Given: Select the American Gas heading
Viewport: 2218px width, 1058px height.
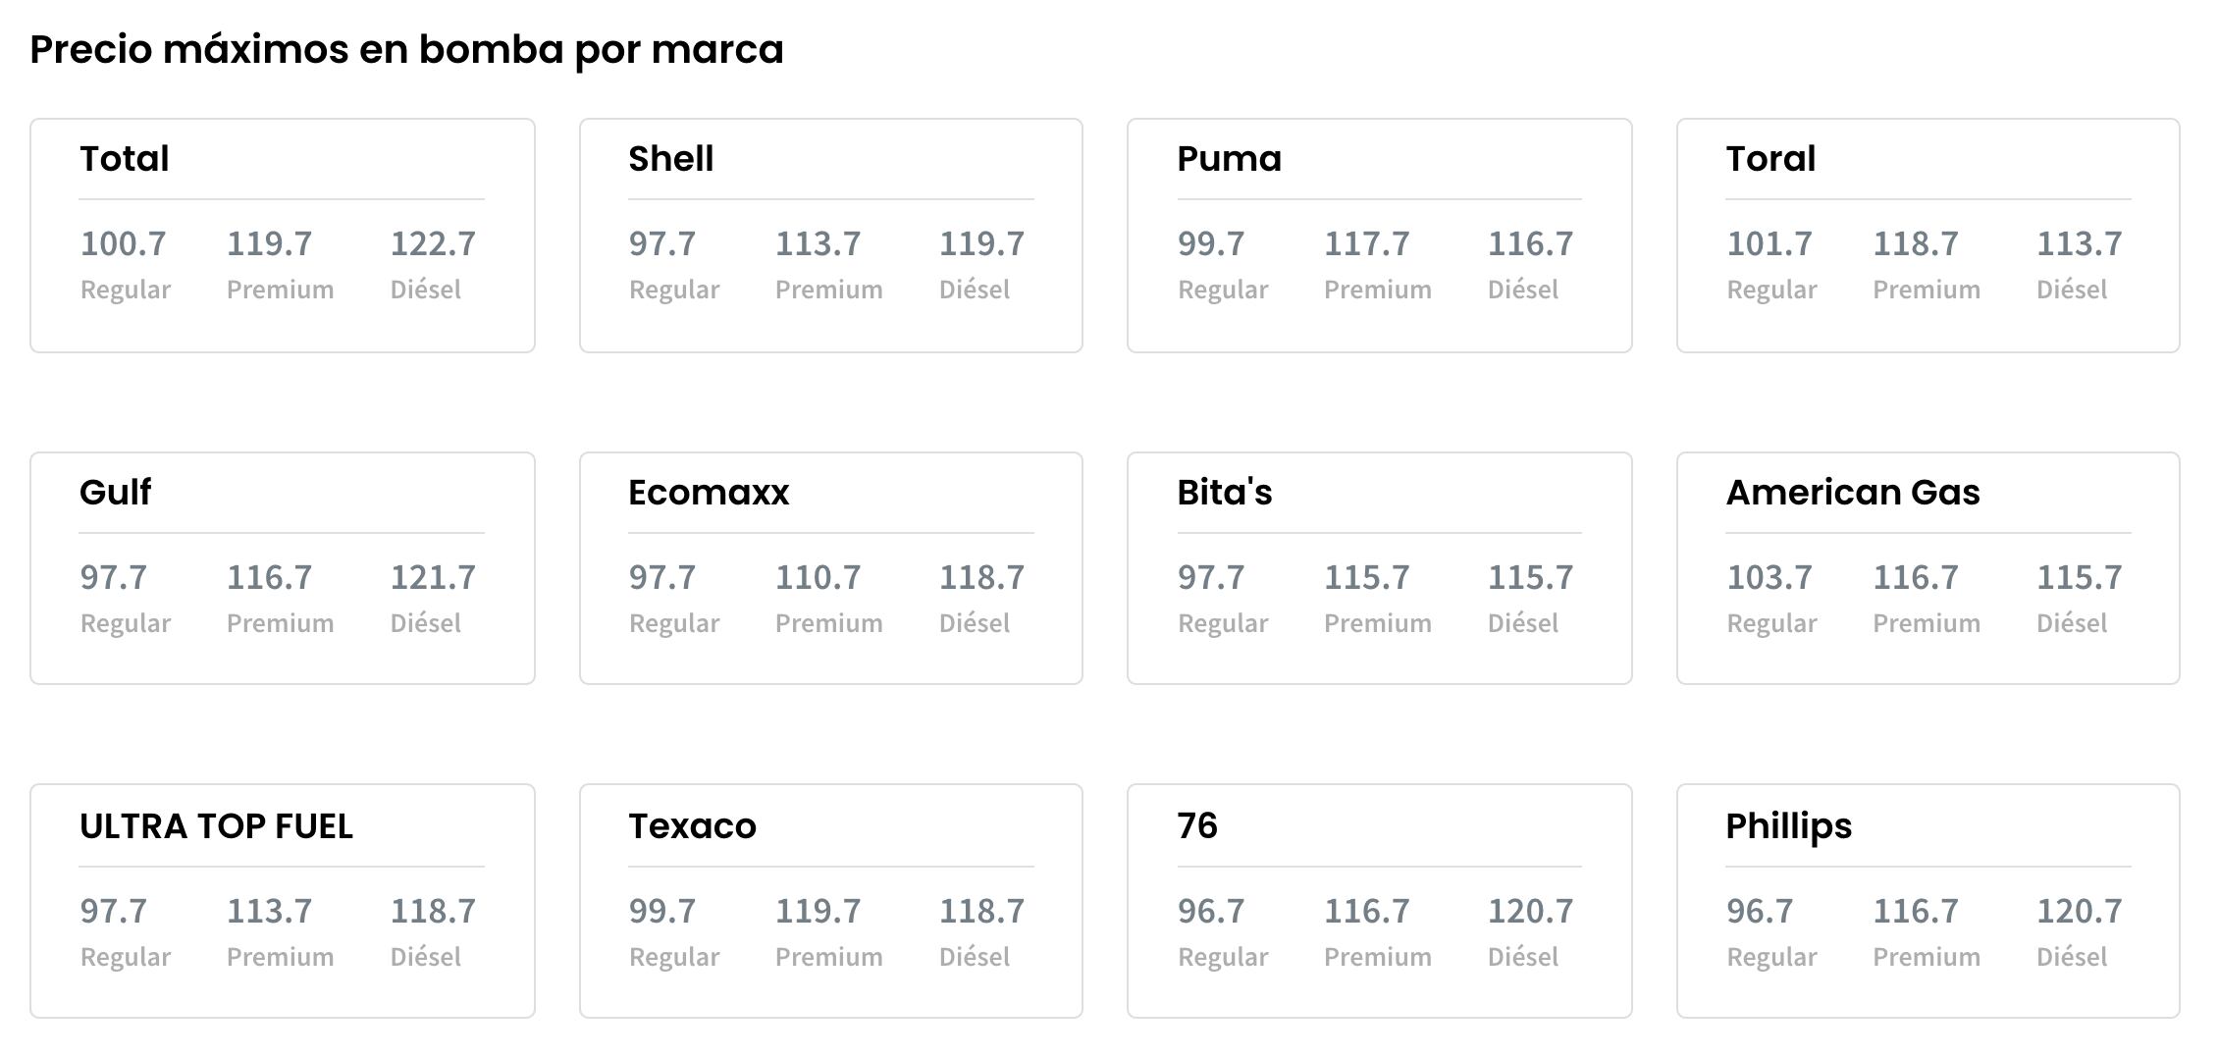Looking at the screenshot, I should [1852, 493].
